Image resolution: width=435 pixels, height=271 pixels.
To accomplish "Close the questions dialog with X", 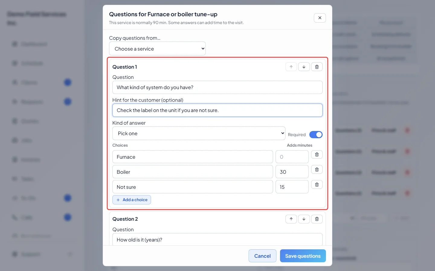I will click(x=320, y=18).
